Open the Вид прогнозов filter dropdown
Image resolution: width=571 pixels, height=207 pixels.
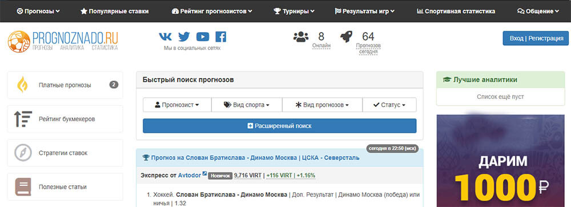(322, 105)
